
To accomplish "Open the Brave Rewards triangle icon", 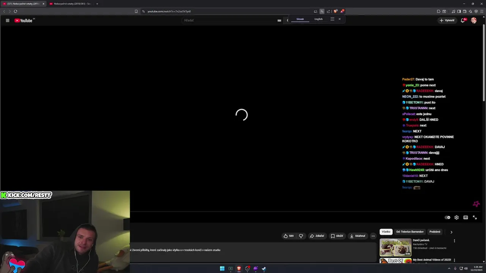I will click(342, 11).
